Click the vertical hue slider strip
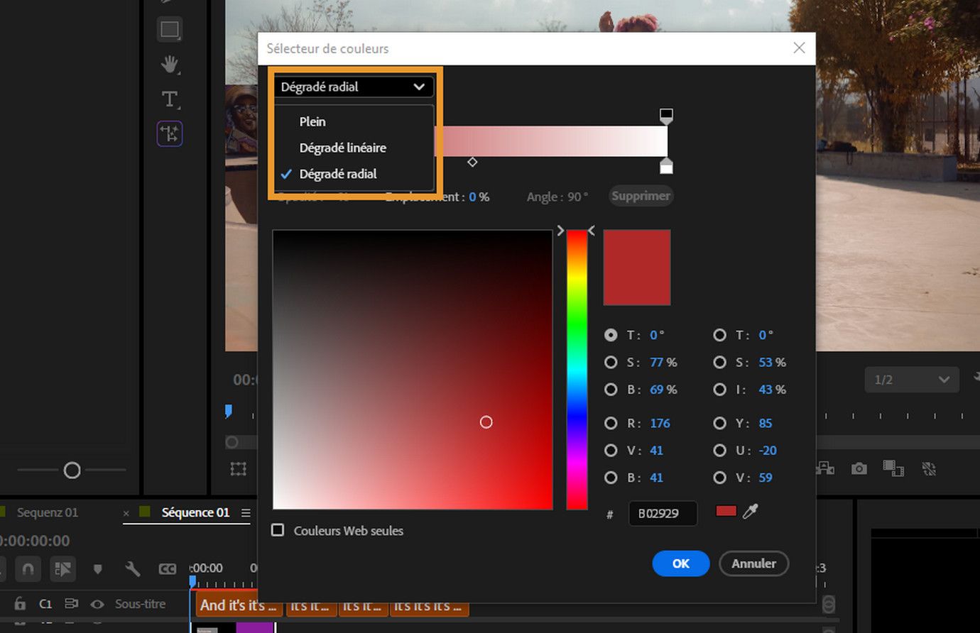Viewport: 980px width, 633px height. pyautogui.click(x=577, y=369)
